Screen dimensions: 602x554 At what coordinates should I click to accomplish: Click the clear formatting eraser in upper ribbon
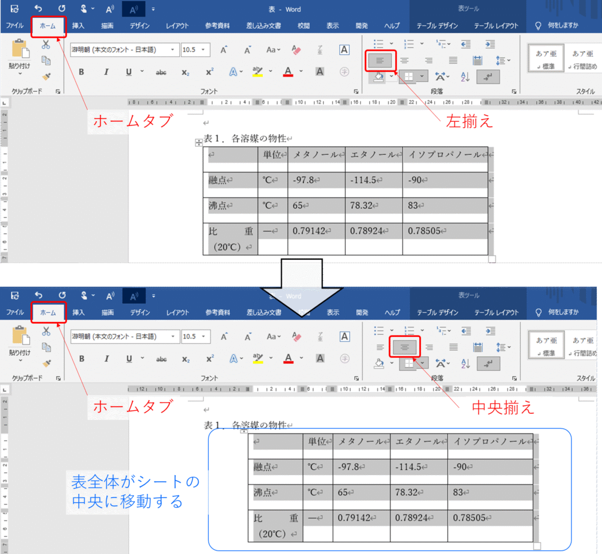pos(296,50)
